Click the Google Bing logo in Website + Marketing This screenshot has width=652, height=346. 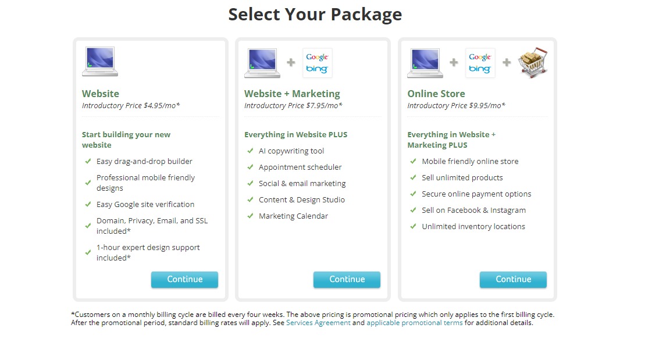coord(317,62)
